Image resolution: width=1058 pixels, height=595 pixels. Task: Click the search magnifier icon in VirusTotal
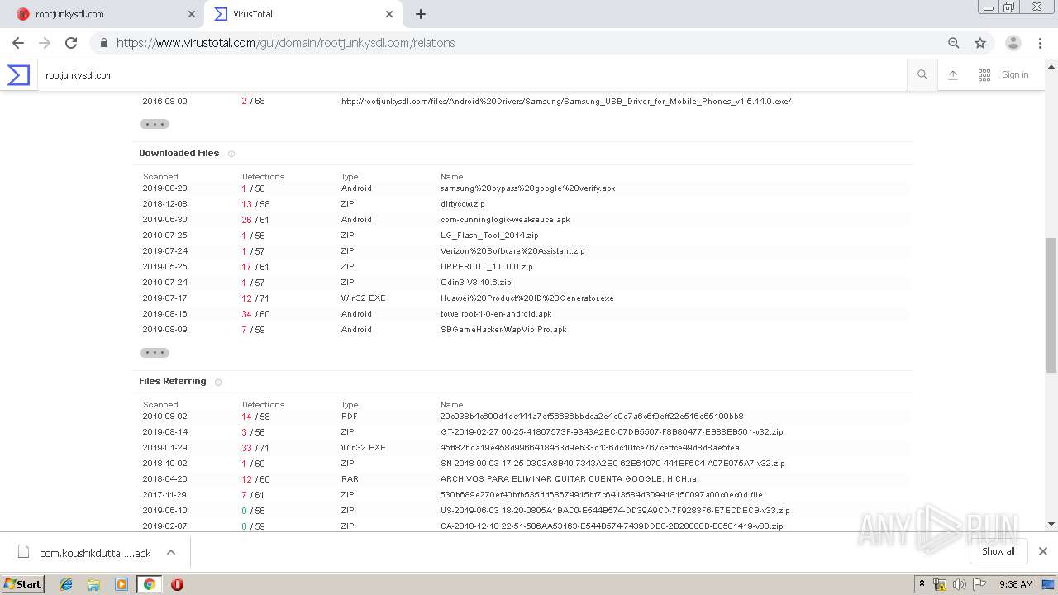922,75
